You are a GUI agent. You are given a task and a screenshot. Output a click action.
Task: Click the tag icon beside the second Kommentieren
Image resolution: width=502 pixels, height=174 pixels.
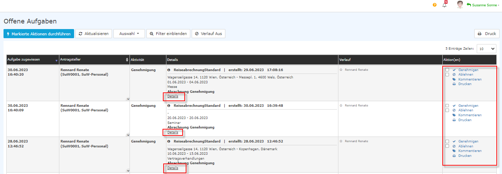tap(454, 115)
